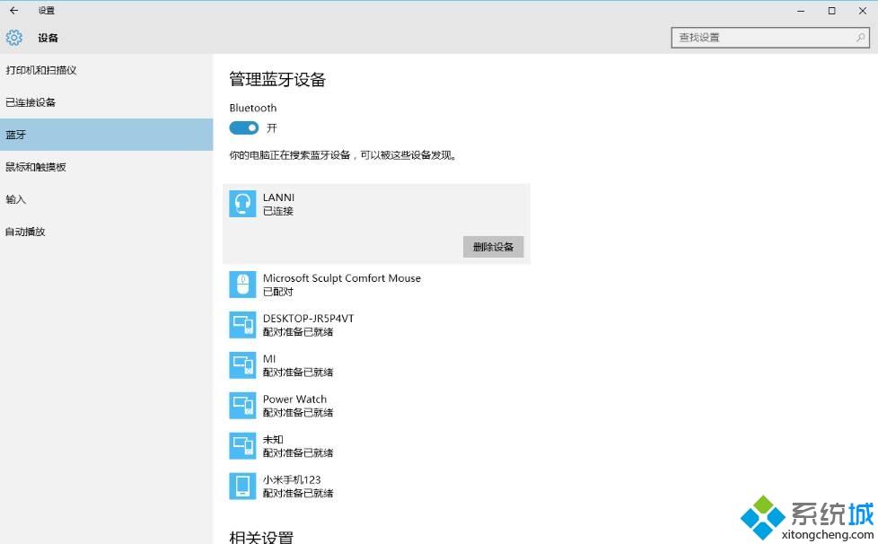Select the 小米手机123 phone icon

[x=242, y=486]
